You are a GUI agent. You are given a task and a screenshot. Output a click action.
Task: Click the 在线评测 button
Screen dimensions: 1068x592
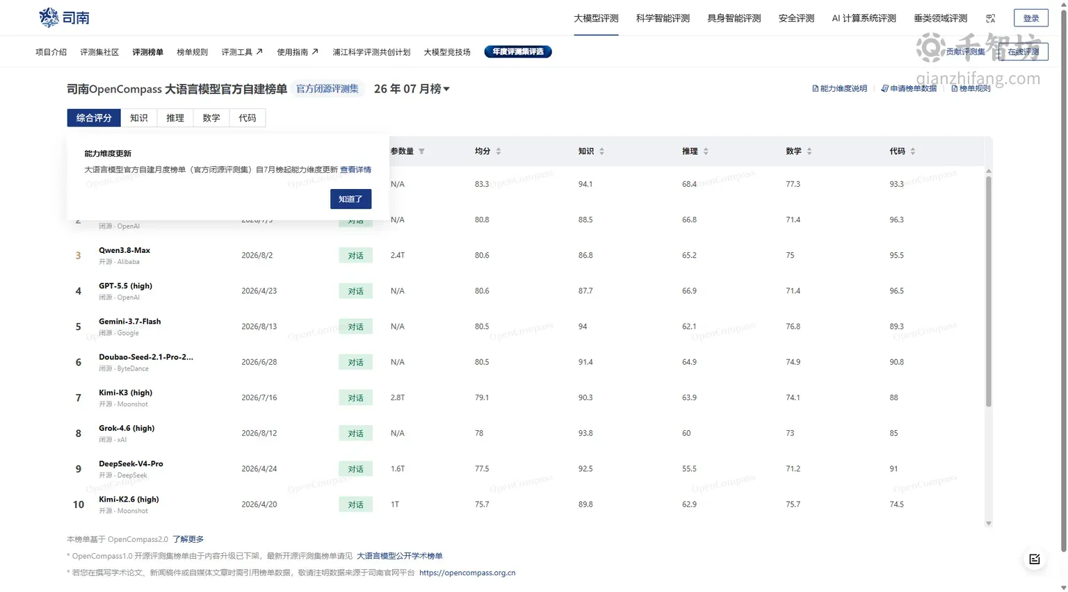pos(1023,52)
